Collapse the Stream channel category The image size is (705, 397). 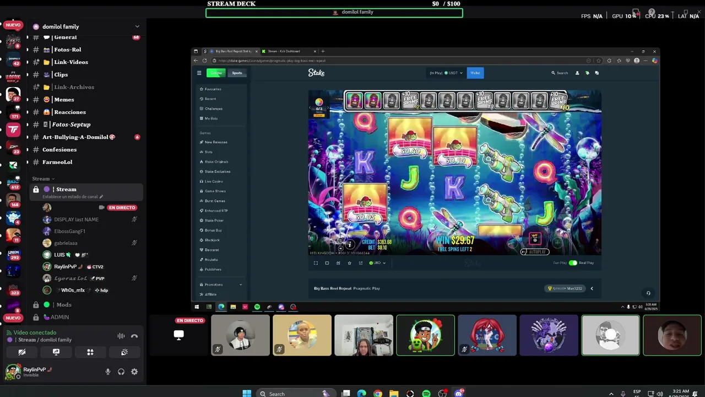pos(43,179)
